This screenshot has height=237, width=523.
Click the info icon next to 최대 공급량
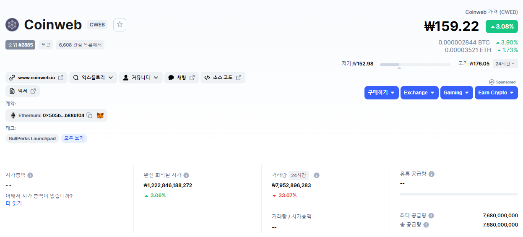pos(431,216)
